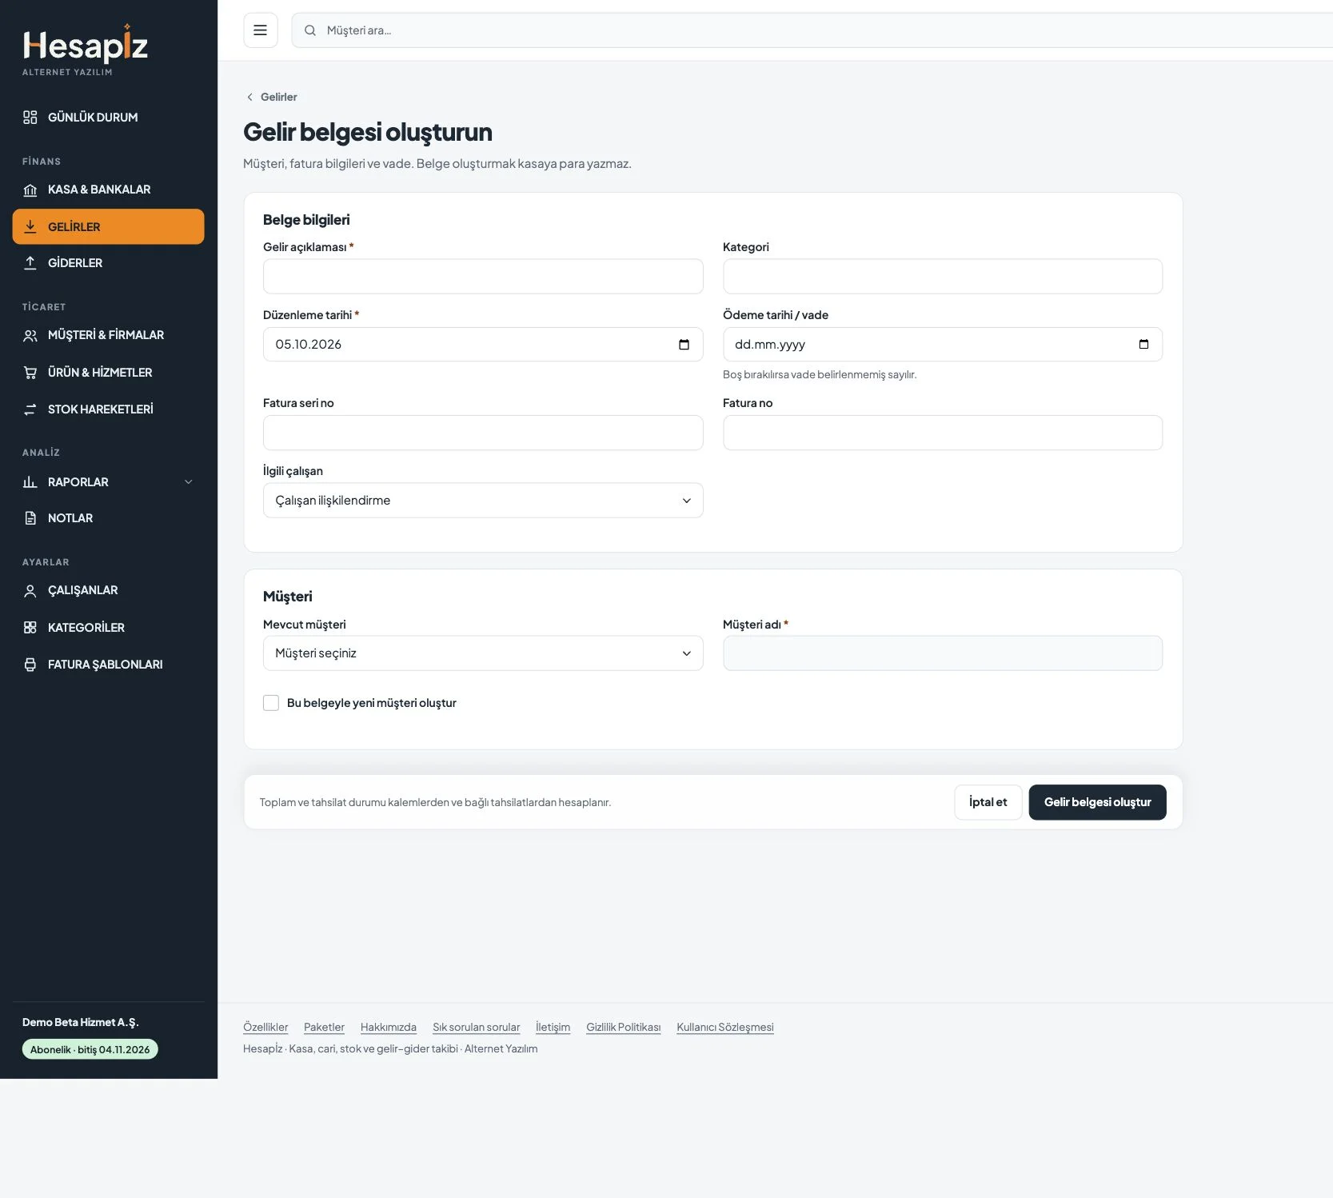Click the Gelir açıklaması input field
The height and width of the screenshot is (1198, 1333).
pyautogui.click(x=483, y=277)
